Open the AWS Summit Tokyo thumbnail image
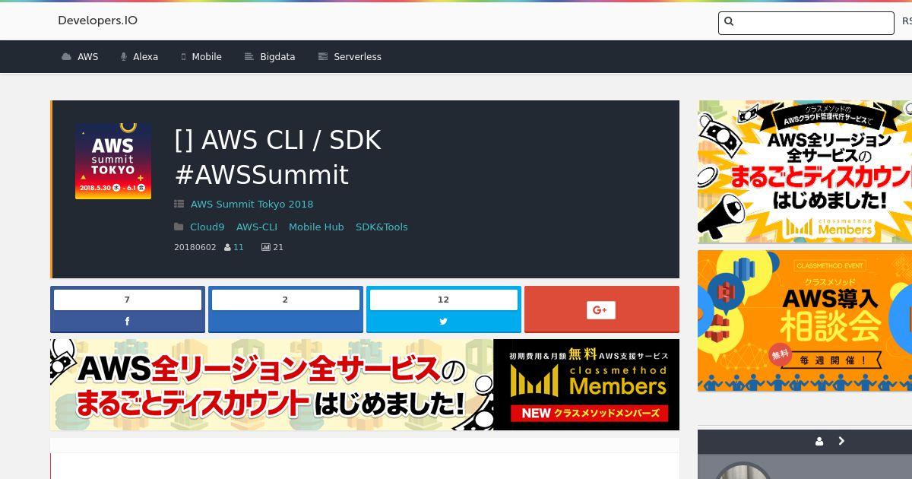912x479 pixels. [x=113, y=161]
